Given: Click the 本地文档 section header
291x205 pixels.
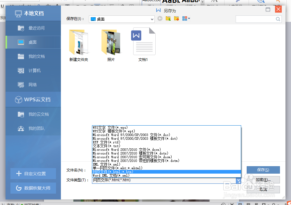Looking at the screenshot, I should (33, 13).
